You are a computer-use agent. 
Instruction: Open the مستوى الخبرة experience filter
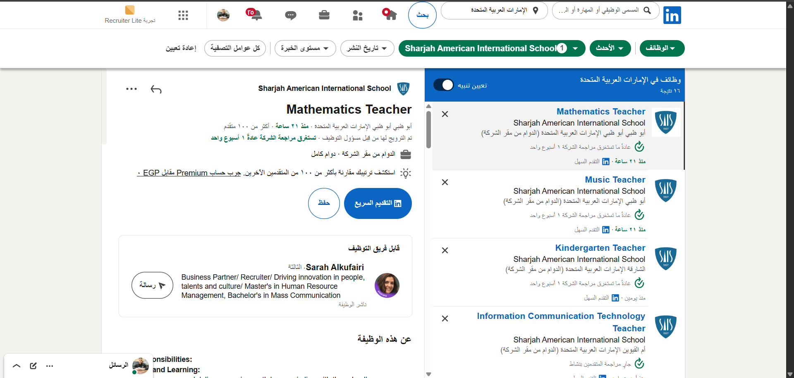click(x=305, y=48)
